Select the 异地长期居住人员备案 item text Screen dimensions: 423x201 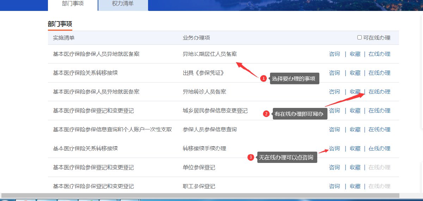[210, 54]
